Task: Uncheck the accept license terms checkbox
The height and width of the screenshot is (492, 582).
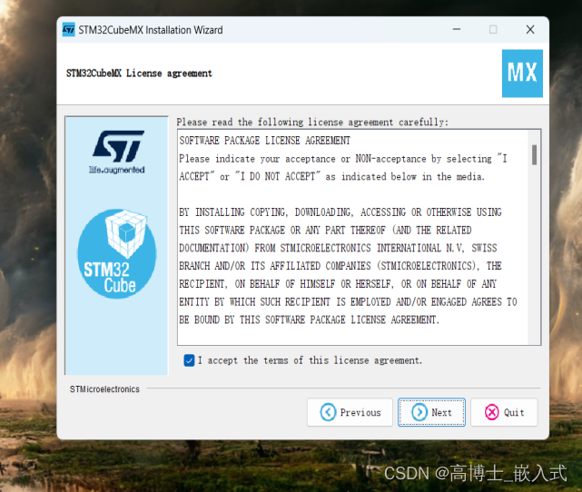Action: [x=189, y=360]
